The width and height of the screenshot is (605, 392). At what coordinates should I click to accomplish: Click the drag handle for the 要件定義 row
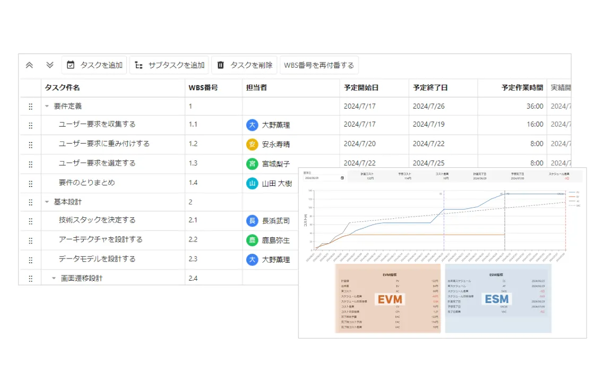(x=30, y=106)
